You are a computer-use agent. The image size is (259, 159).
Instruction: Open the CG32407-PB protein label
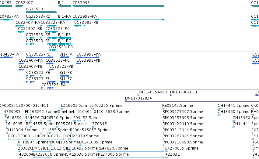click(30, 67)
